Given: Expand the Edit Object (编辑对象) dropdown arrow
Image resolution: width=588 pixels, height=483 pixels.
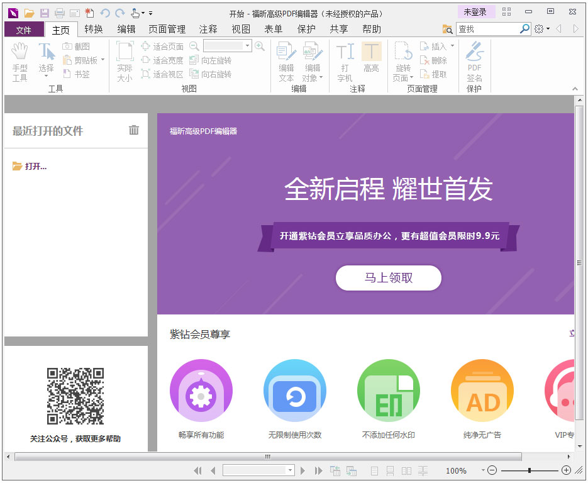Looking at the screenshot, I should [x=321, y=77].
